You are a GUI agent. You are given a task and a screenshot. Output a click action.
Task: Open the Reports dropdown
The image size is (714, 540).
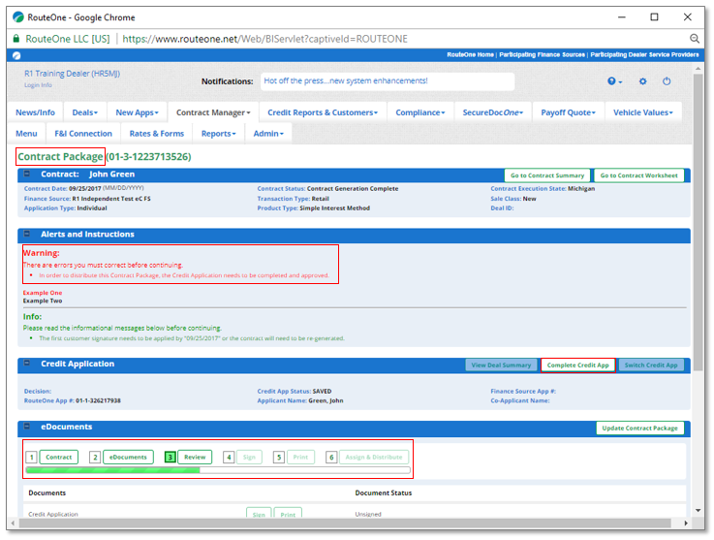(x=219, y=134)
